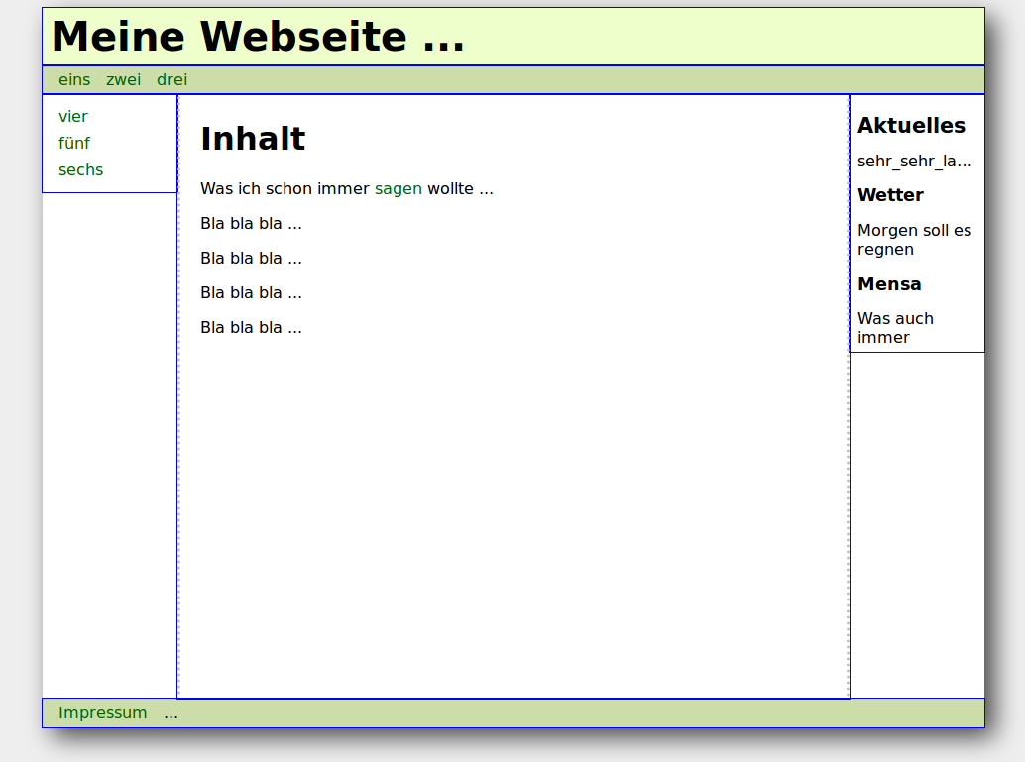
Task: Click the 'Was auch immer' text under Mensa
Action: [895, 328]
